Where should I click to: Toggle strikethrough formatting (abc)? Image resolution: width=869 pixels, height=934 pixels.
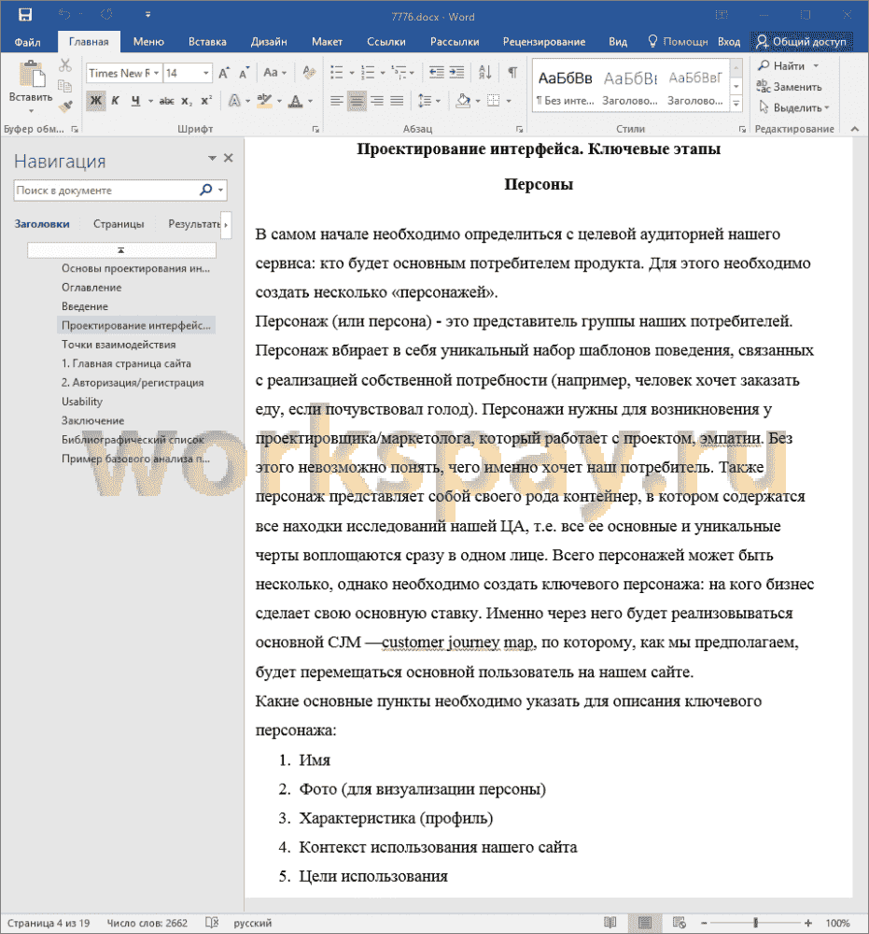click(167, 101)
